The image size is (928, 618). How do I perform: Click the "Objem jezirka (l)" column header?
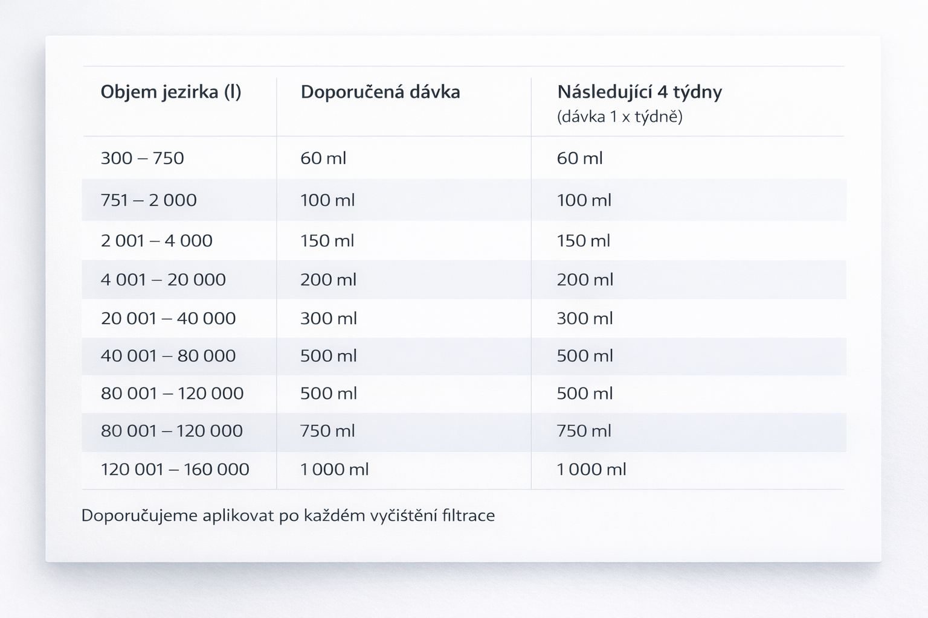click(x=170, y=92)
